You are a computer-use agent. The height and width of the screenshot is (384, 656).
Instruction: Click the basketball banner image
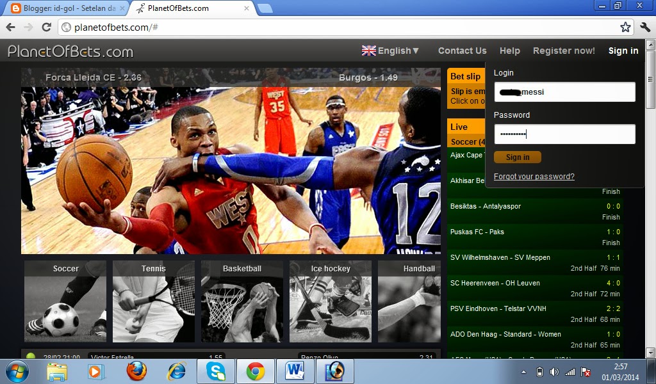[231, 170]
